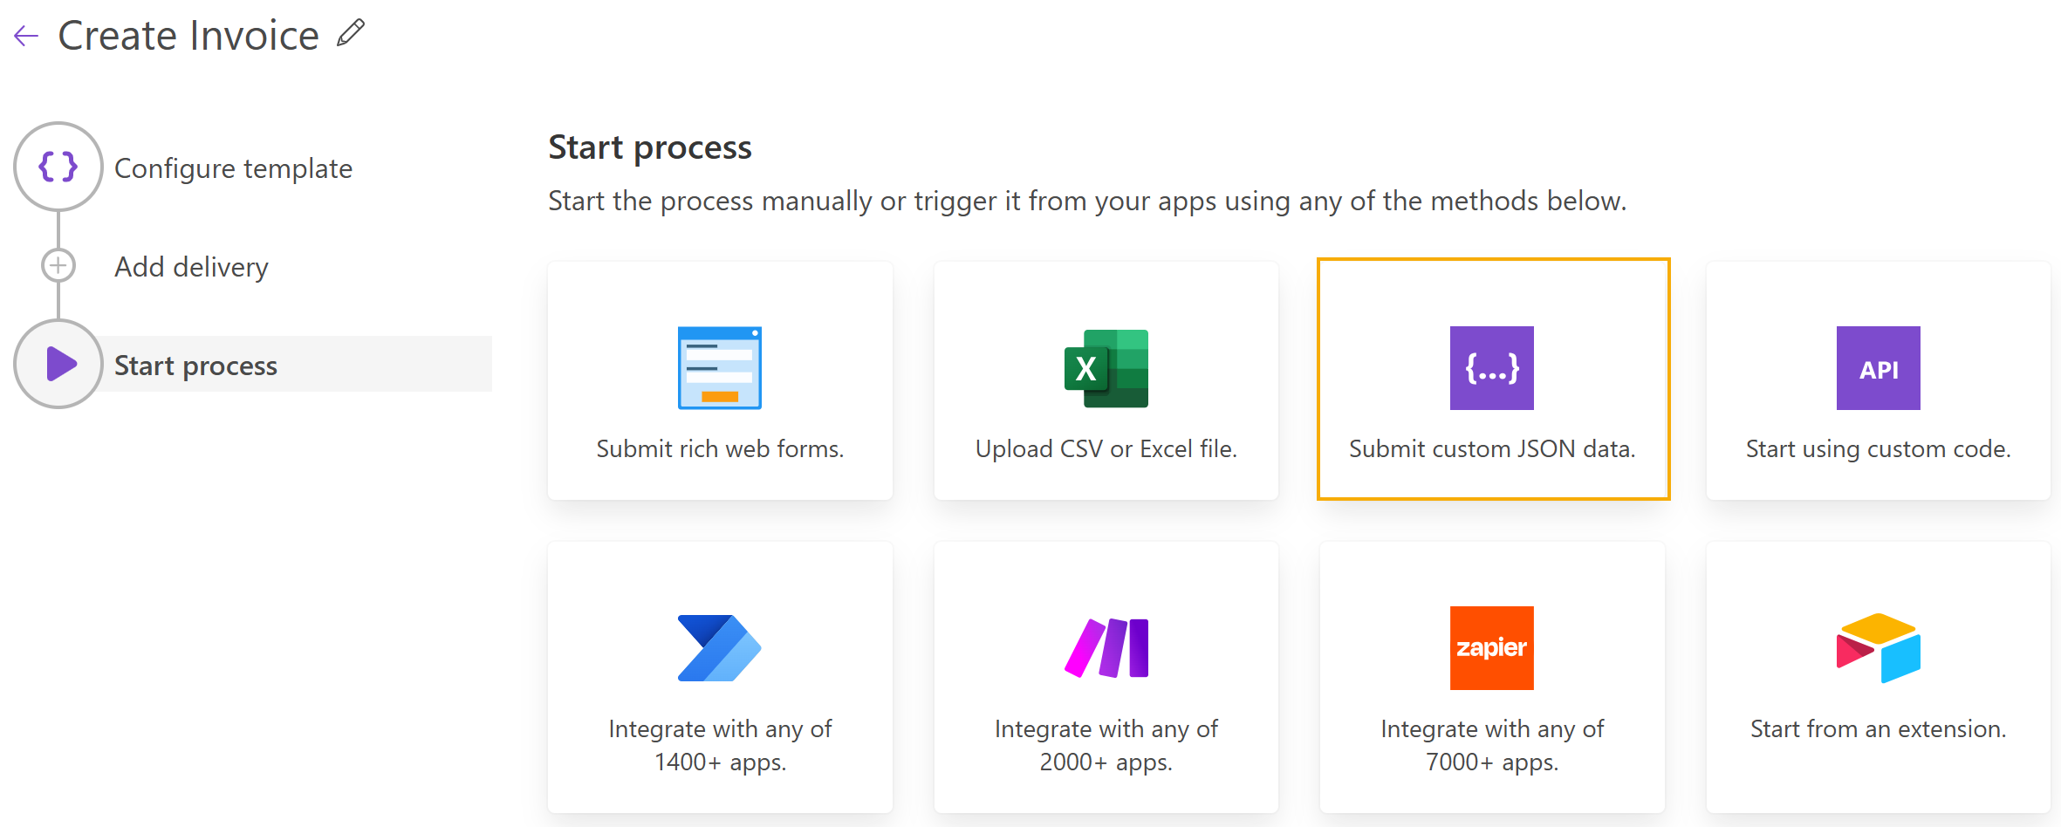
Task: Choose Integrate with any of 1400+ apps
Action: coord(720,677)
